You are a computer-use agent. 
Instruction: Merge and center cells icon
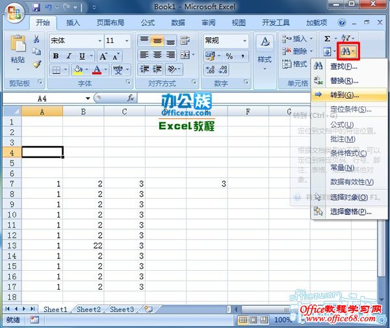click(185, 55)
